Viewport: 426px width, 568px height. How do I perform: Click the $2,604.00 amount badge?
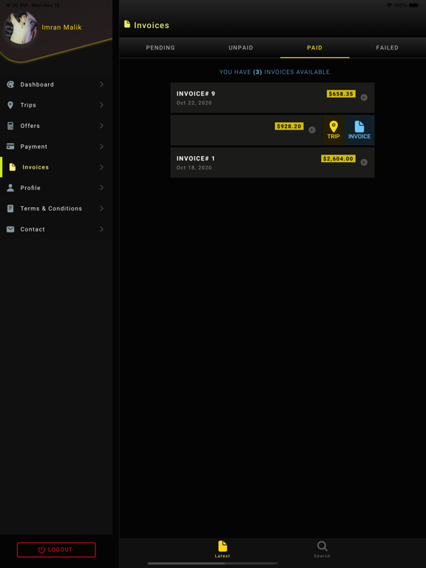(x=338, y=159)
